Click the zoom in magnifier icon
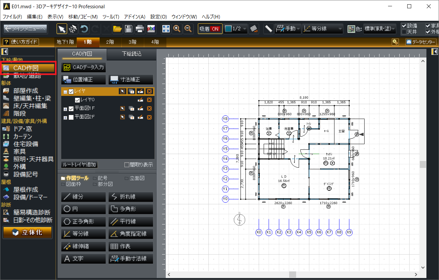Screen dimensions: 439x280 tap(177, 29)
